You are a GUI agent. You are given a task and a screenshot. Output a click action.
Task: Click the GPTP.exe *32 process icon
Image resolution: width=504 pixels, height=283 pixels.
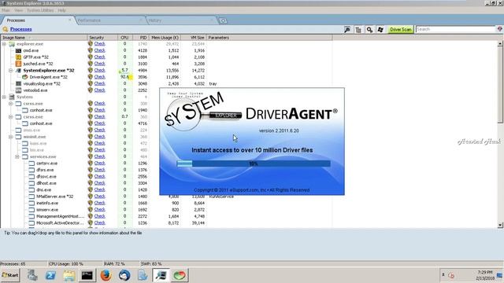18,57
